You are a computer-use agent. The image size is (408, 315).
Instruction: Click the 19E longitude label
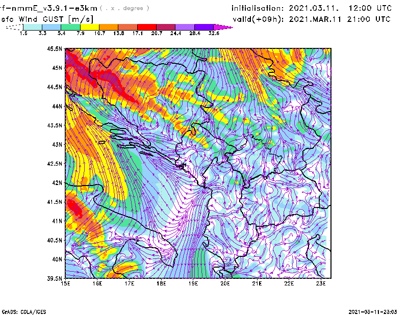click(193, 283)
